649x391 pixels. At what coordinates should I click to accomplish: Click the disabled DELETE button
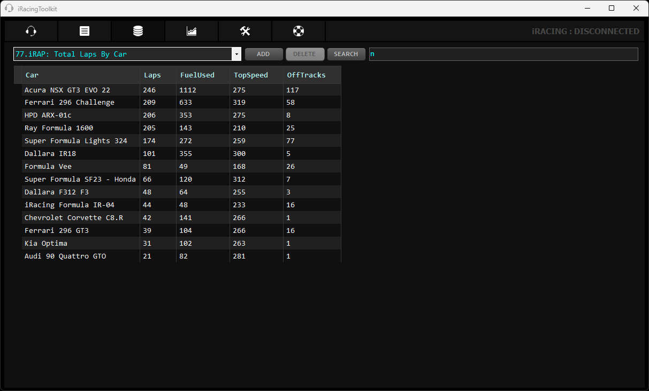[305, 54]
